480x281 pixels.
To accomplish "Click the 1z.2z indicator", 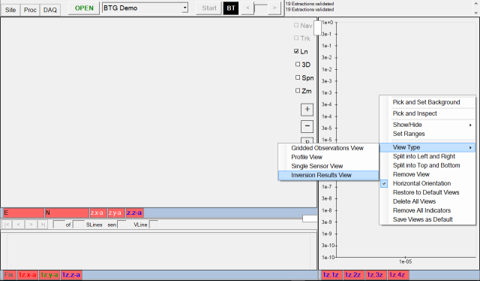I will (353, 275).
